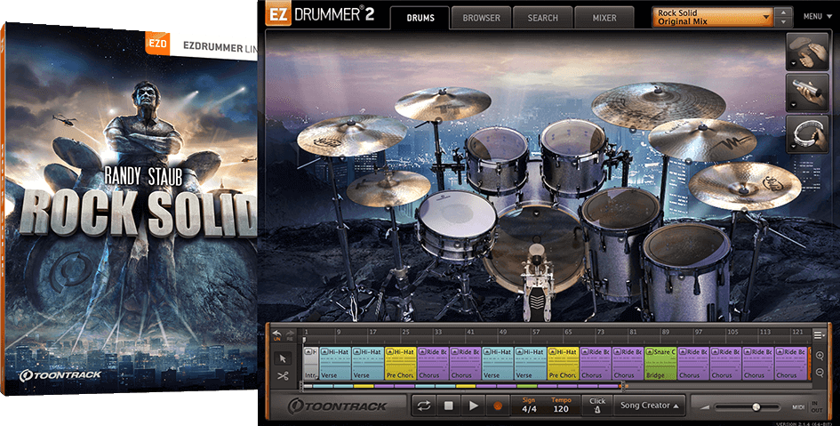The image size is (840, 426).
Task: Toggle the loop playback button
Action: pyautogui.click(x=424, y=406)
